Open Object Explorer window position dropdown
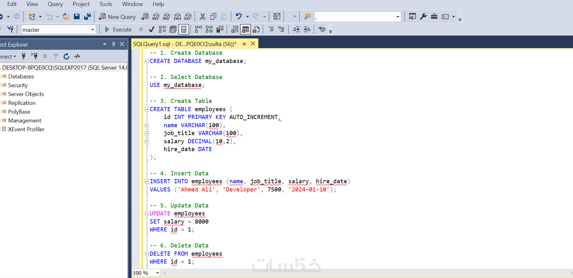This screenshot has width=573, height=278. click(x=104, y=44)
